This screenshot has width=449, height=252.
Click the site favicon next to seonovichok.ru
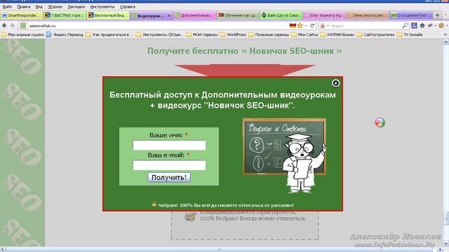pos(23,26)
